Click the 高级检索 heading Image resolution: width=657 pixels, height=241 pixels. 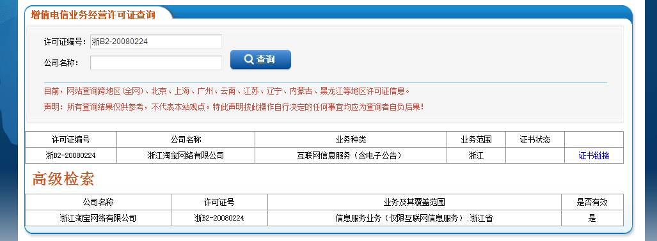pos(63,179)
